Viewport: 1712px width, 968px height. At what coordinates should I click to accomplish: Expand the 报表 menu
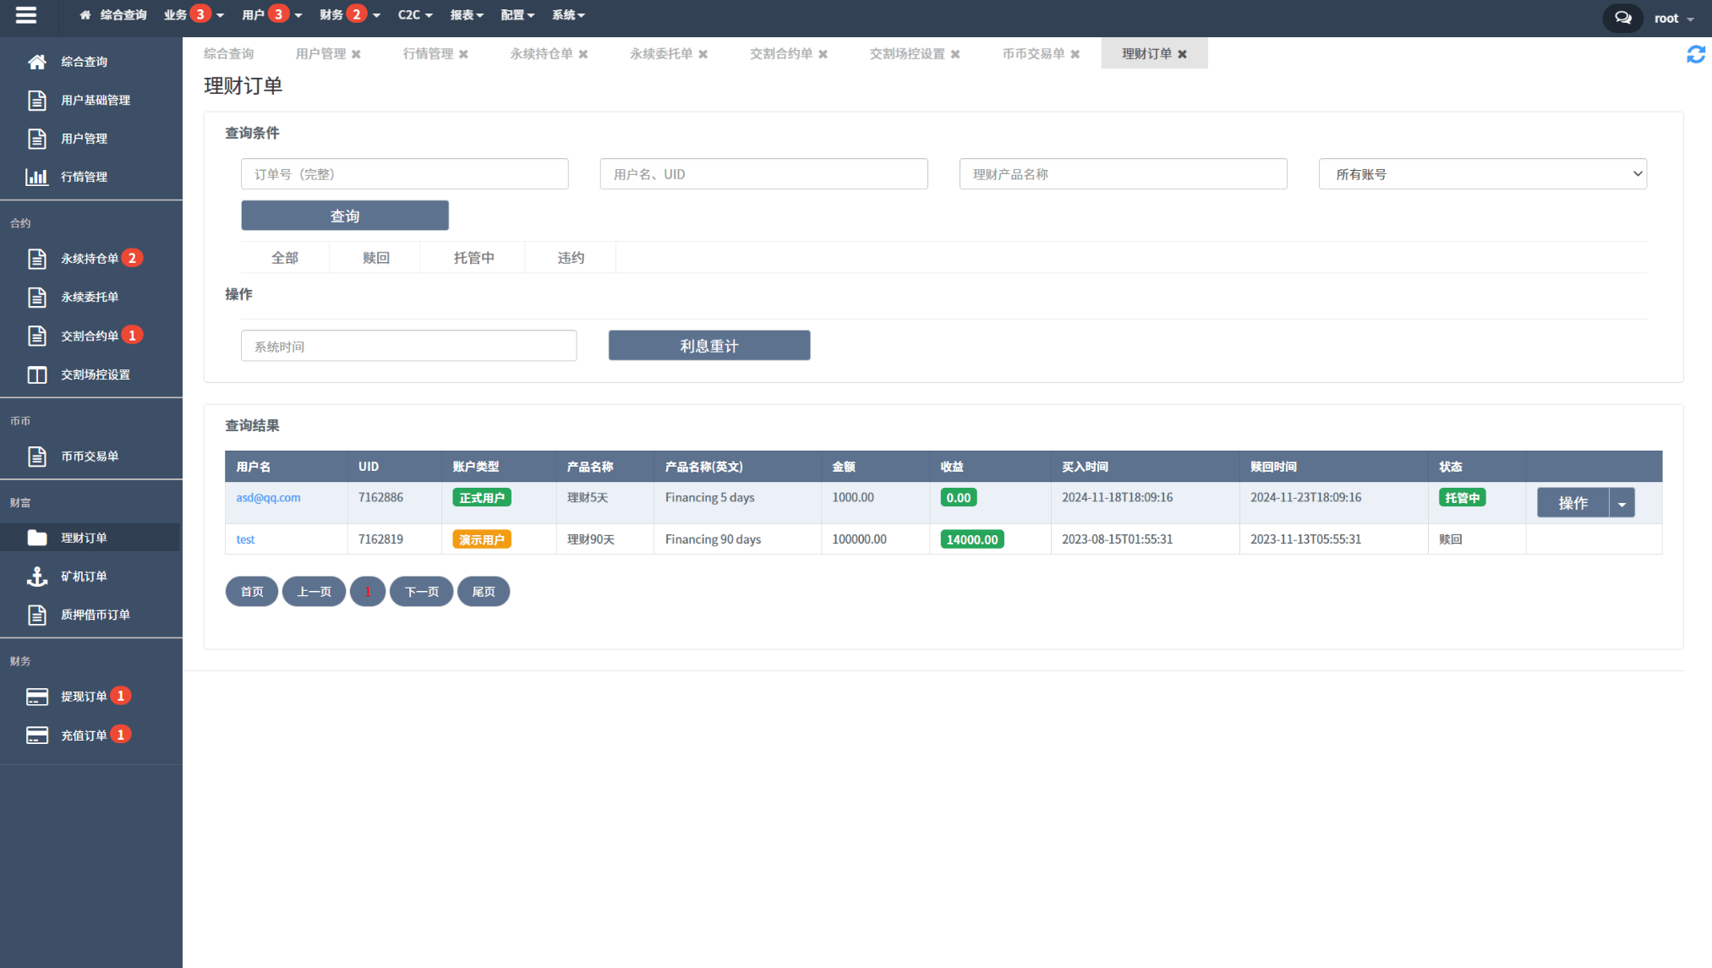coord(467,15)
